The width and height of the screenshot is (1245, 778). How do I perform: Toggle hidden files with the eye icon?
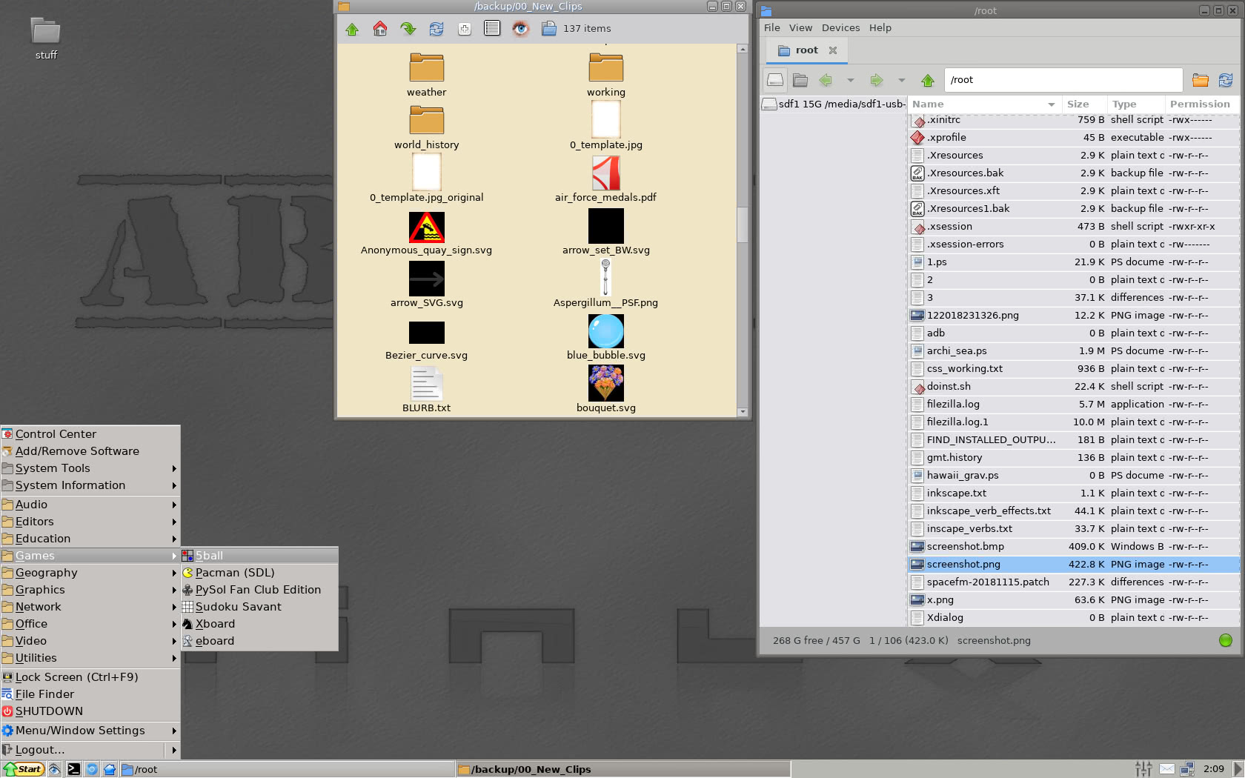pyautogui.click(x=520, y=29)
